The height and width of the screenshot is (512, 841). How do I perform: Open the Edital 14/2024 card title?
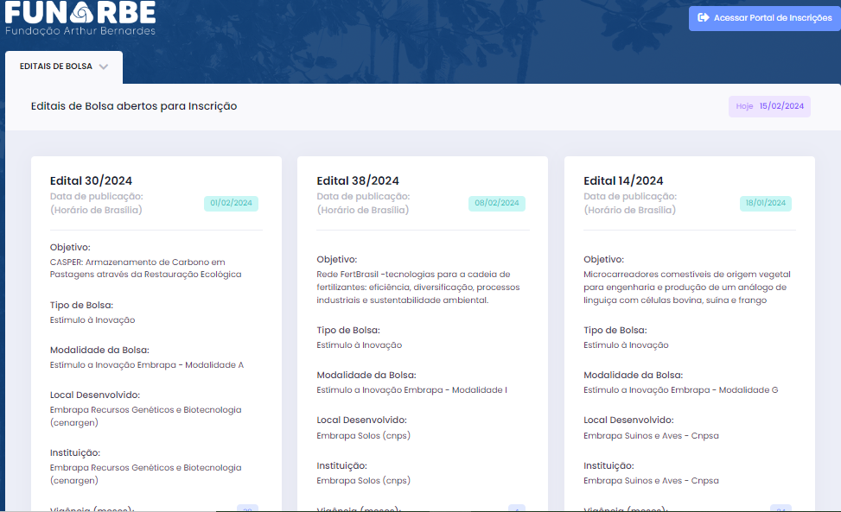pos(624,180)
